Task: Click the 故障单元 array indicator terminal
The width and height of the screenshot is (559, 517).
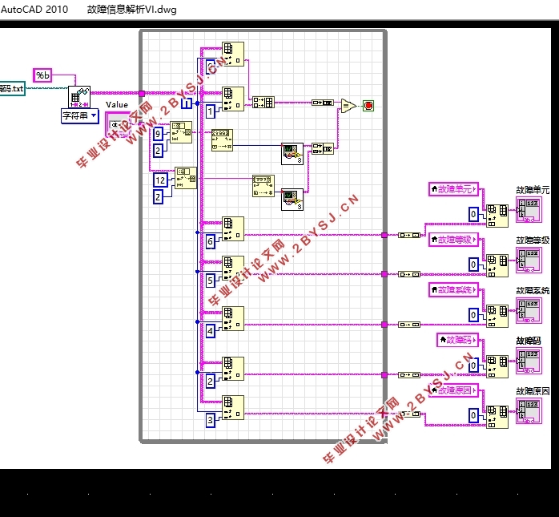Action: 529,211
